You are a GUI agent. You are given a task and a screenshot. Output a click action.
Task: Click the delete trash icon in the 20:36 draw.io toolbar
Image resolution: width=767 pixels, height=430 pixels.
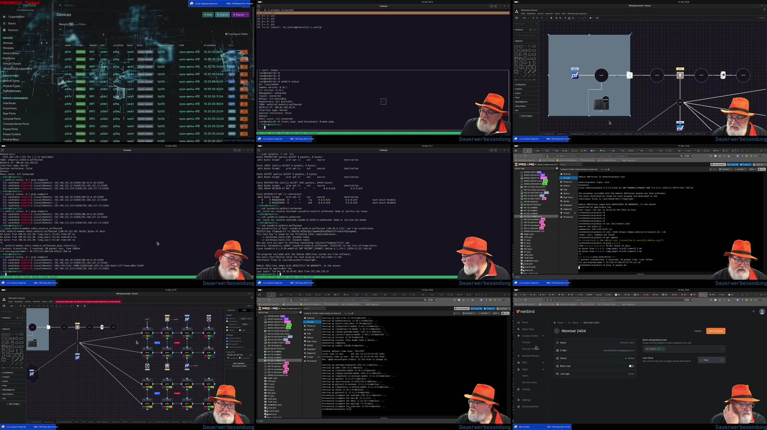tap(551, 18)
